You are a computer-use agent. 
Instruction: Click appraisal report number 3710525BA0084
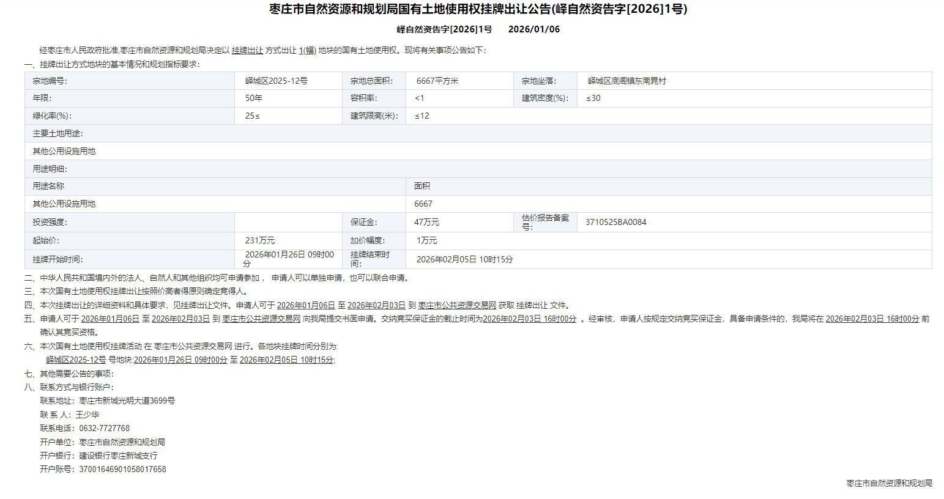tap(615, 222)
